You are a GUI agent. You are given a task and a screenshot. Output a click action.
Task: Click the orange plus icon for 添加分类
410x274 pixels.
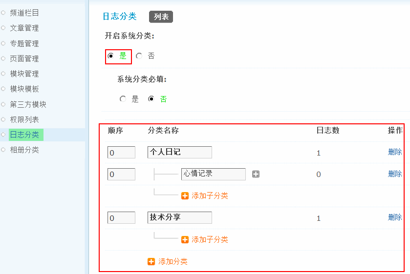tap(151, 261)
